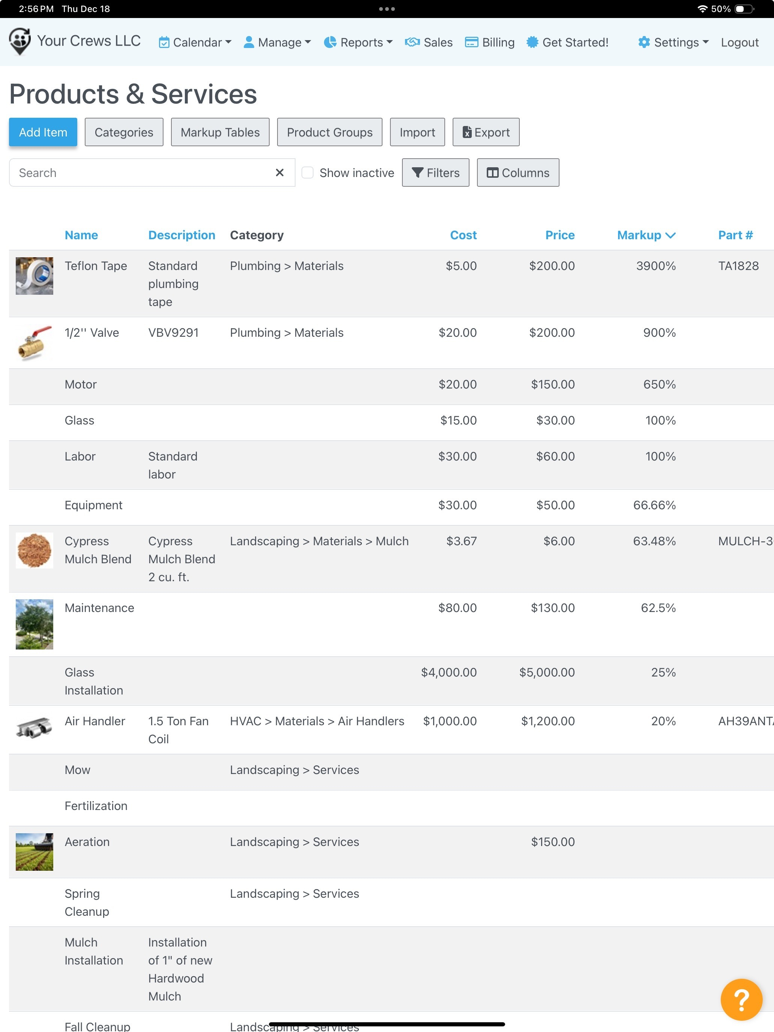Screen dimensions: 774x1032
Task: Expand the Settings dropdown menu
Action: point(673,42)
